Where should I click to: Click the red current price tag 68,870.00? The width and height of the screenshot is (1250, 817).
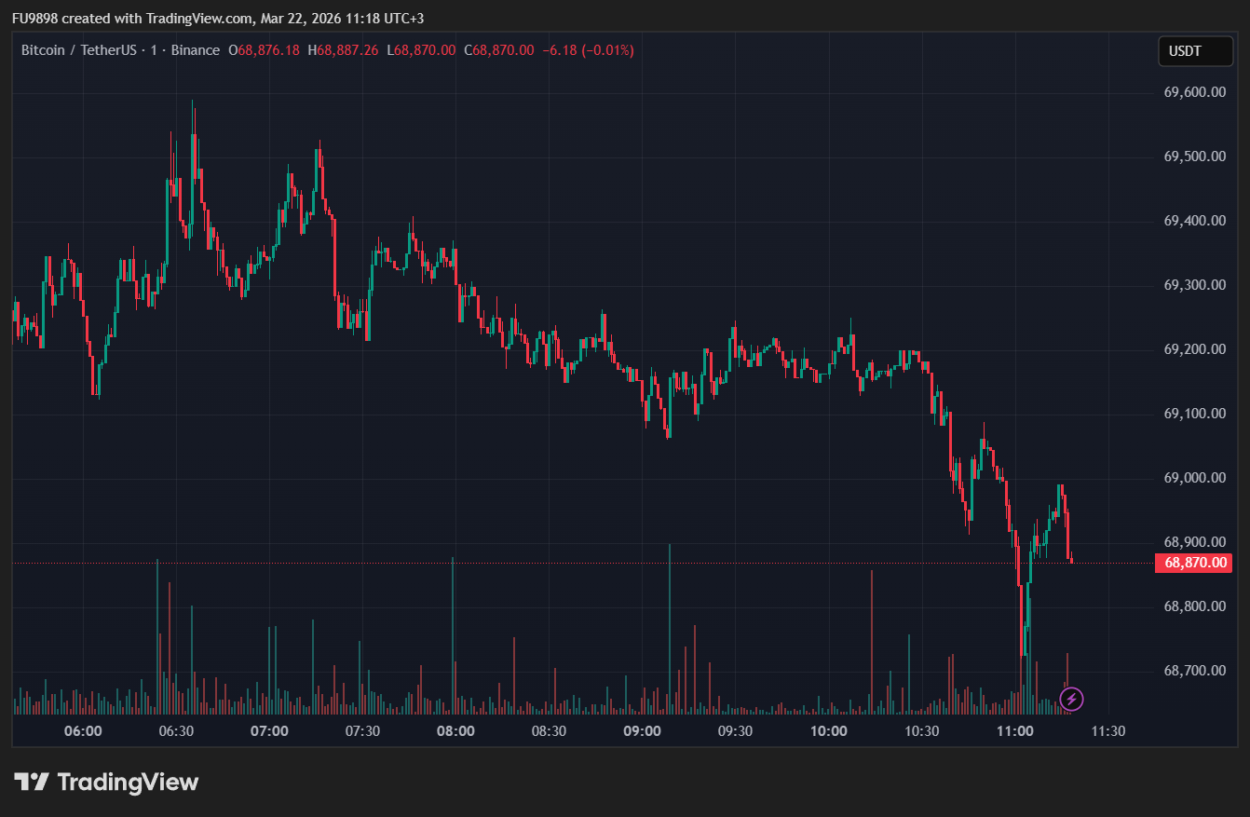(1195, 563)
